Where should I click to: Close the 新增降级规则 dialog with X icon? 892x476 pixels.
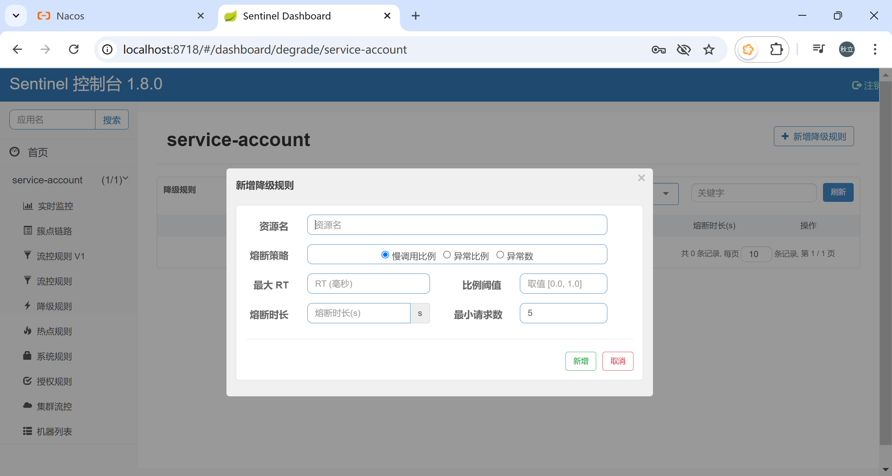pyautogui.click(x=641, y=178)
